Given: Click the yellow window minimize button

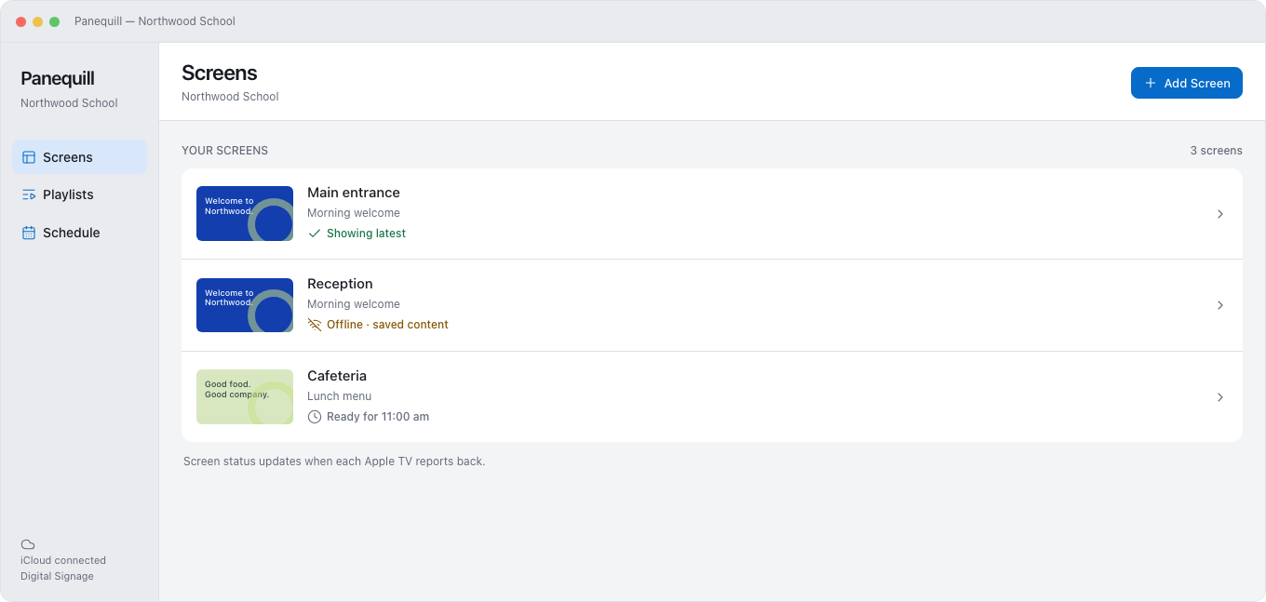Looking at the screenshot, I should click(37, 21).
